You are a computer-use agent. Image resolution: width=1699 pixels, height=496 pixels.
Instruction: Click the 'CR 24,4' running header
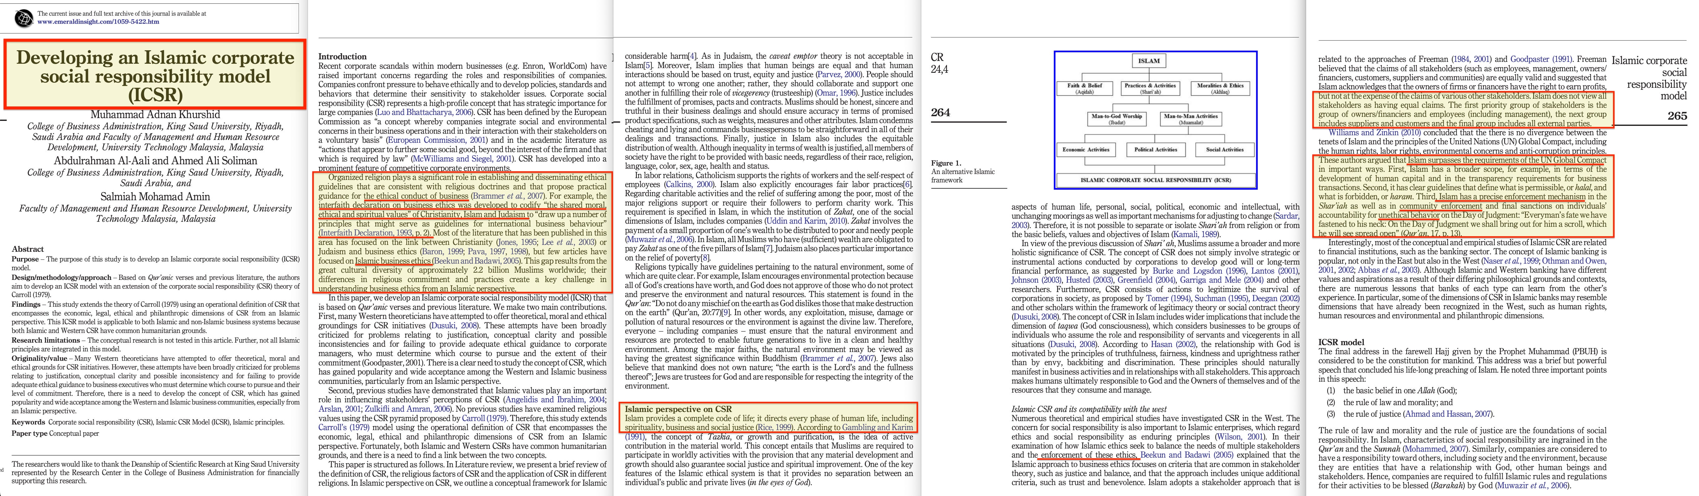click(939, 63)
